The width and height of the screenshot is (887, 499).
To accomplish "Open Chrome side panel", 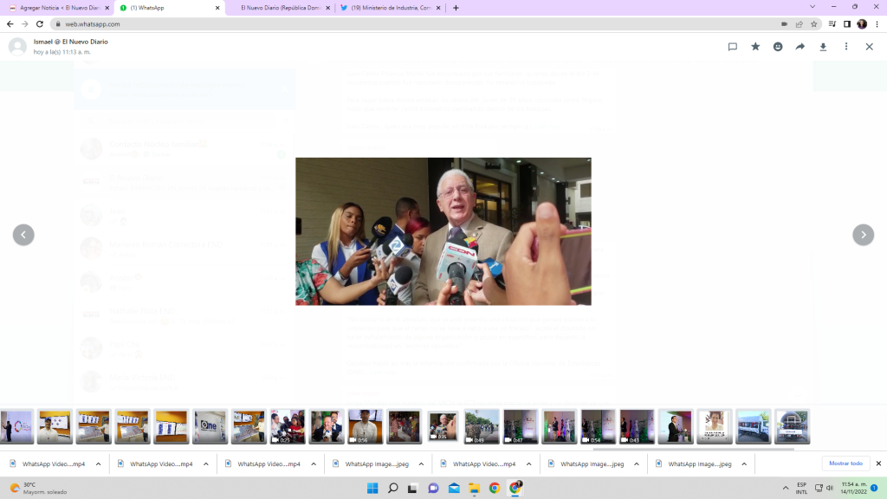I will pyautogui.click(x=847, y=24).
